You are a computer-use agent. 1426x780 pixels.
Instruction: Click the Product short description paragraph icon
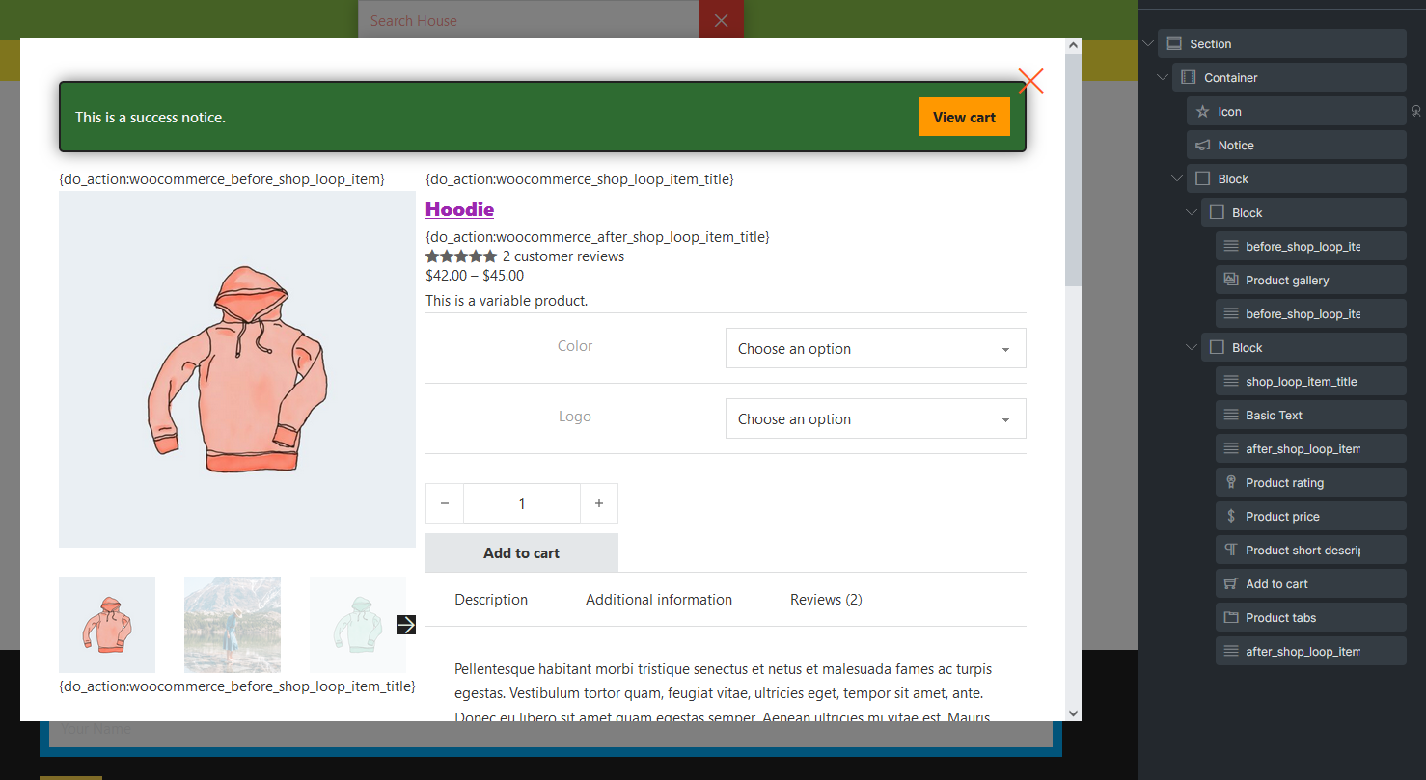1230,551
